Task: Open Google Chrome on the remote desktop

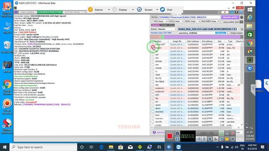Action: click(x=7, y=88)
